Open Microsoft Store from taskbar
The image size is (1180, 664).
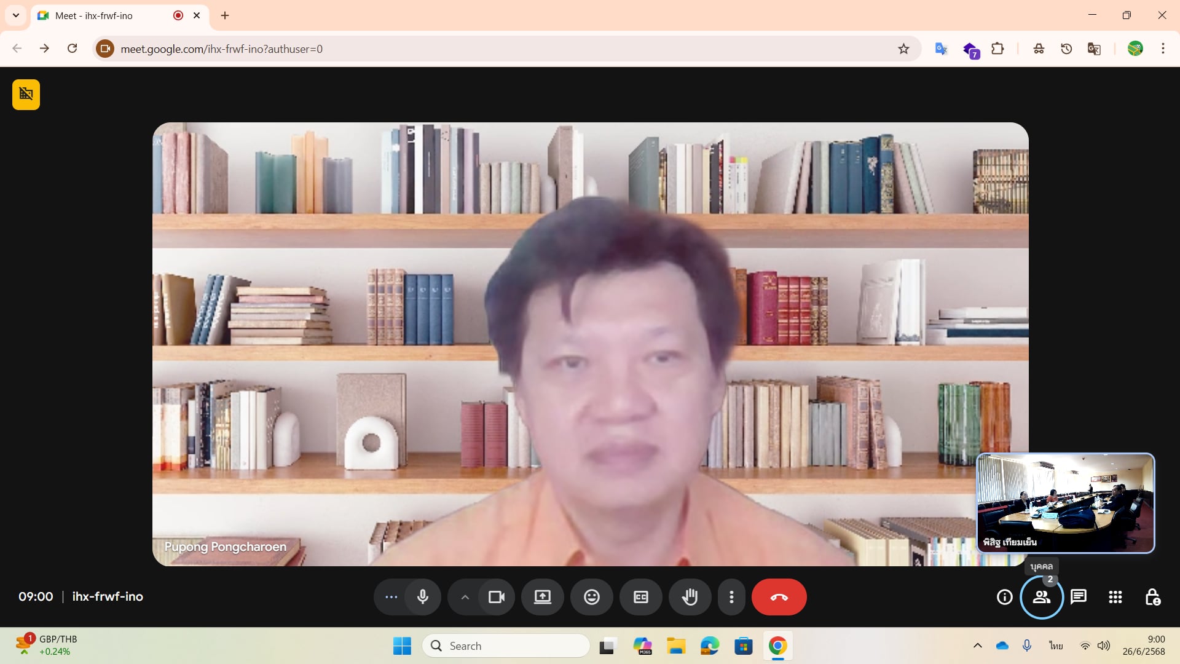(744, 646)
